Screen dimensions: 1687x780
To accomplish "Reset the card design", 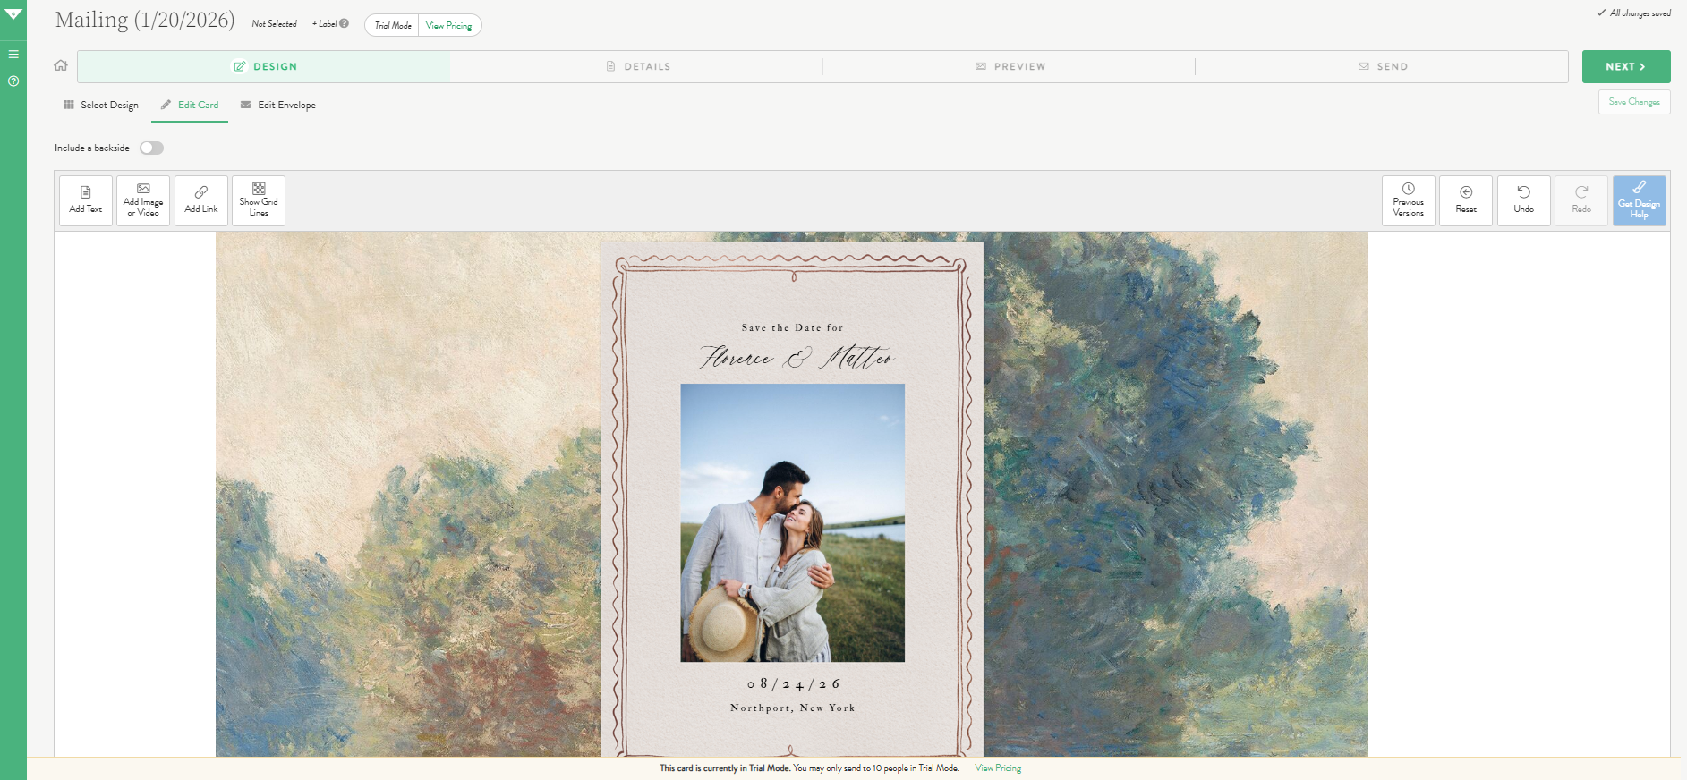I will tap(1466, 200).
